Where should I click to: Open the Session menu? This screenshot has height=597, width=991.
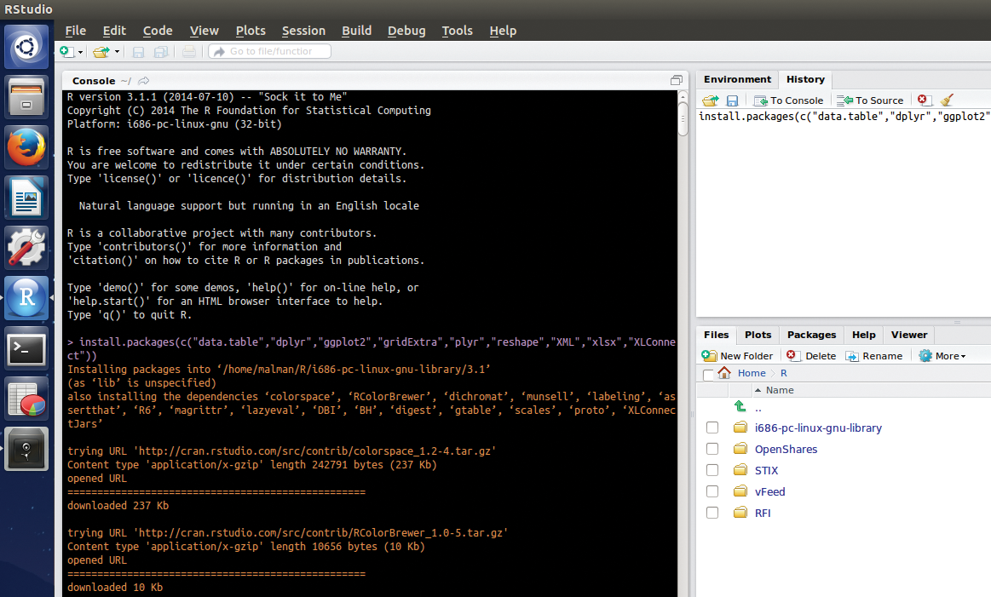tap(303, 31)
